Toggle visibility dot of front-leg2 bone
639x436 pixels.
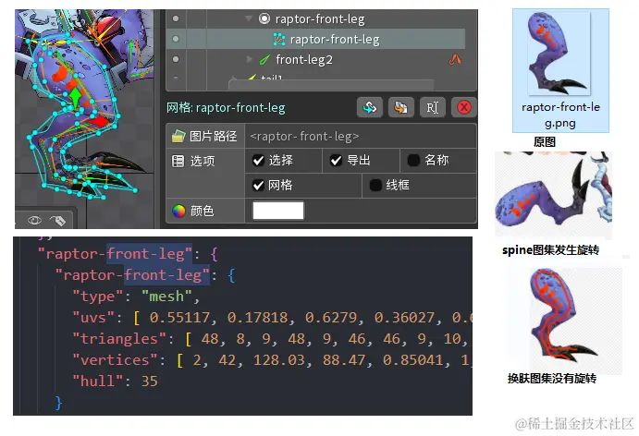[x=176, y=59]
